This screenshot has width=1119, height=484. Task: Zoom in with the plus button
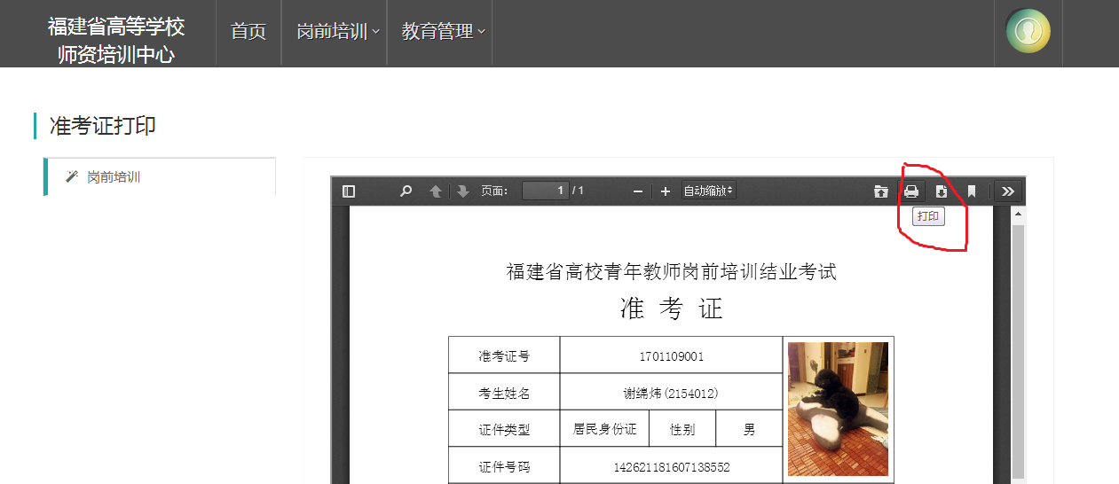(x=666, y=191)
